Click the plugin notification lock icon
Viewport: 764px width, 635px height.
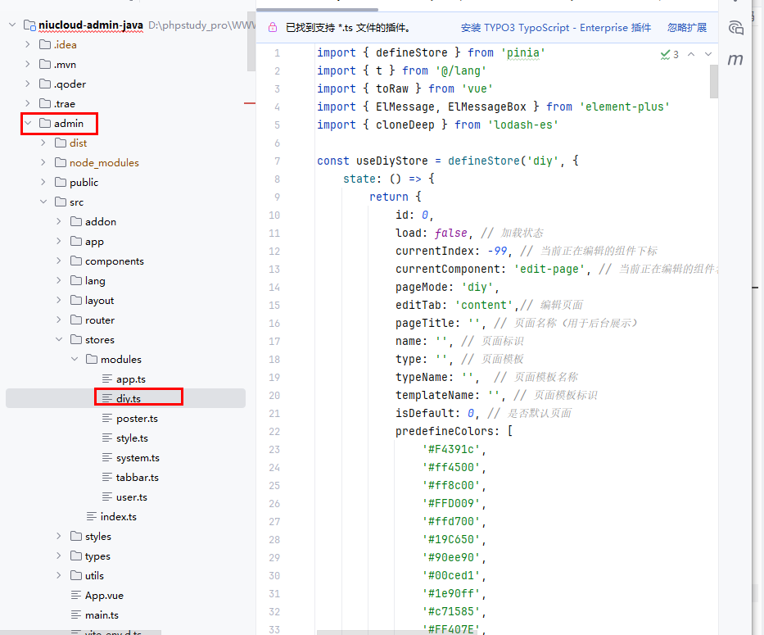(x=272, y=28)
